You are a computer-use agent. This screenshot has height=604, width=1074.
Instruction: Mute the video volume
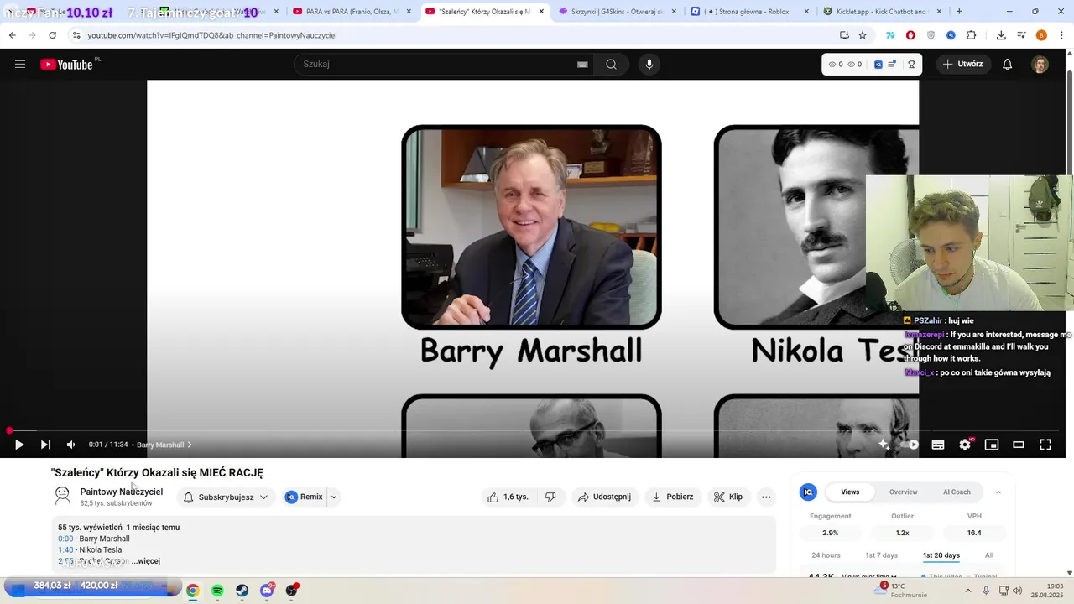coord(70,445)
